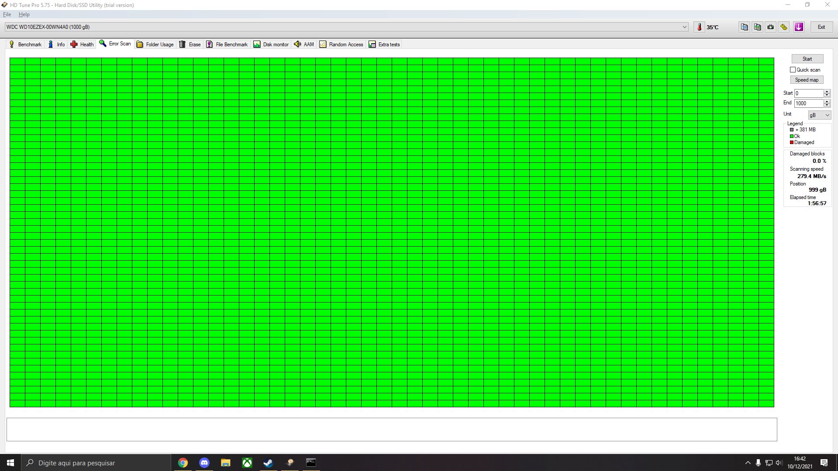
Task: Click the gray 381 MB legend swatch
Action: [x=792, y=130]
